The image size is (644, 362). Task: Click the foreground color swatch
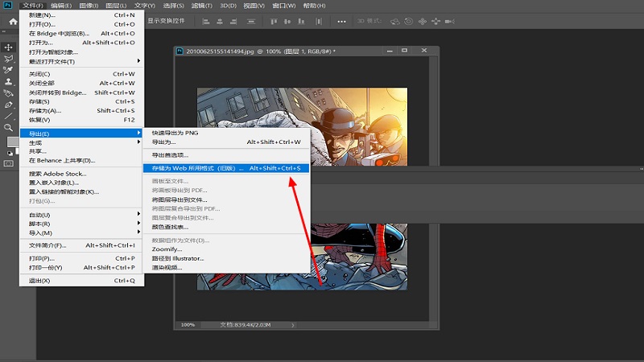coord(12,142)
